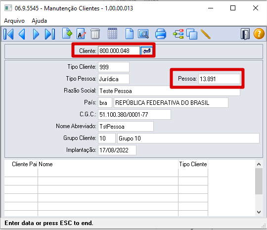Exit using the door icon
This screenshot has height=230, width=267.
(245, 34)
